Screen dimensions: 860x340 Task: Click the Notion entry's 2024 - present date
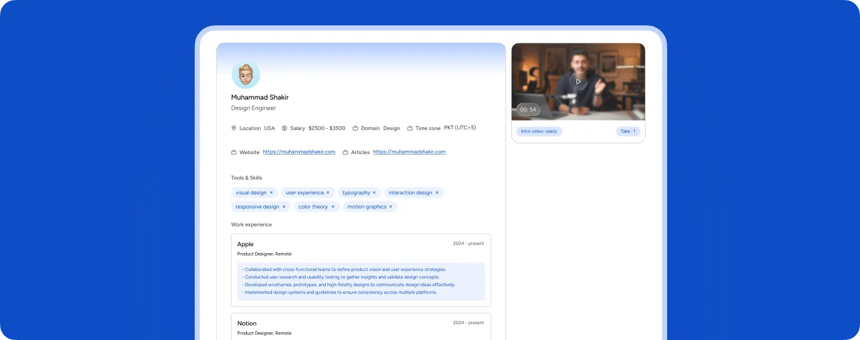coord(468,323)
